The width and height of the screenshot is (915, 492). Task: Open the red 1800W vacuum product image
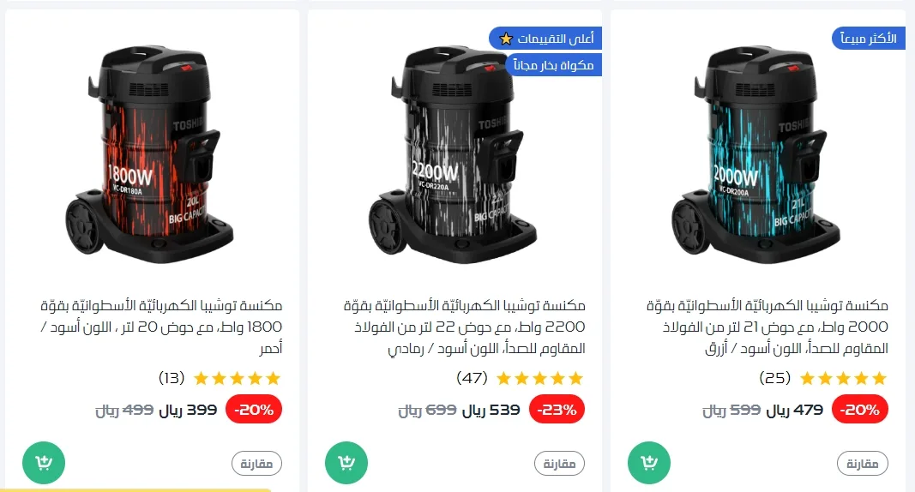point(149,154)
